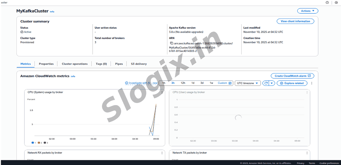Click the clock icon in the top-right corner

[x=336, y=3]
